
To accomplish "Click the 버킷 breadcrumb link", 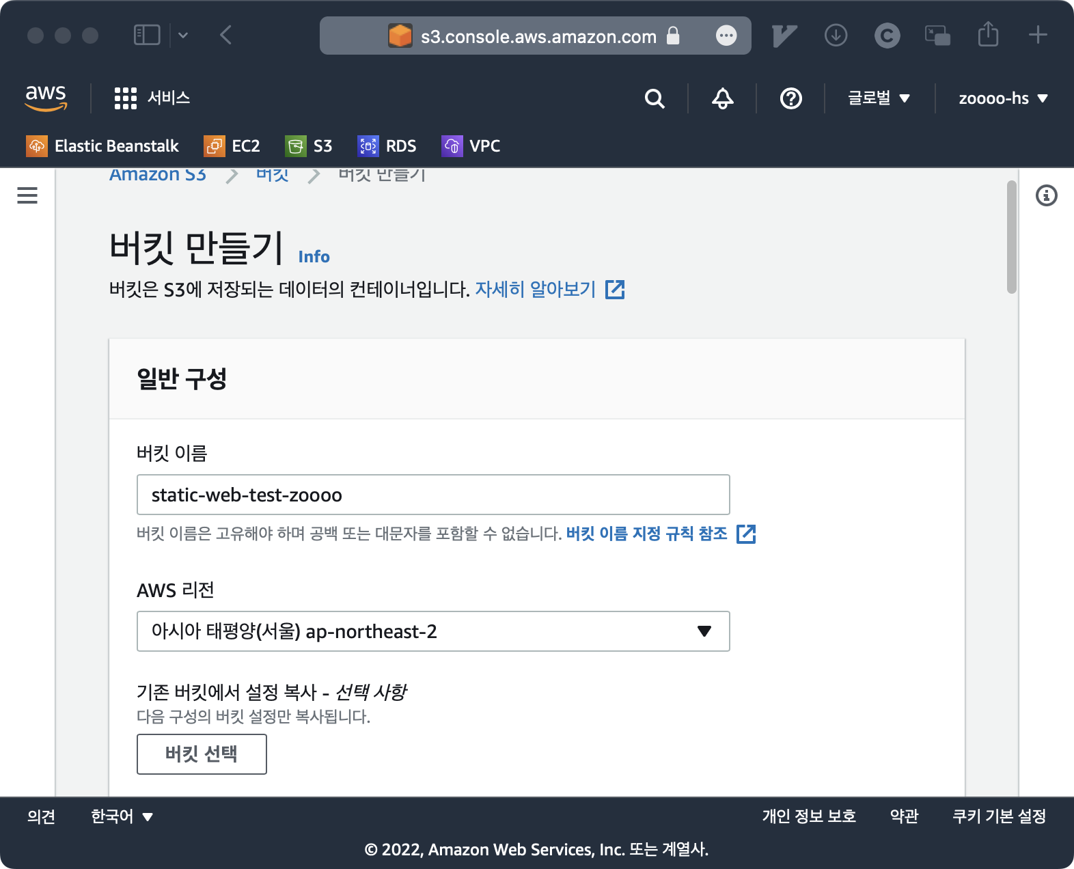I will click(x=273, y=175).
